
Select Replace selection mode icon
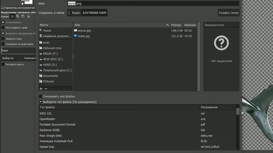[x=12, y=17]
